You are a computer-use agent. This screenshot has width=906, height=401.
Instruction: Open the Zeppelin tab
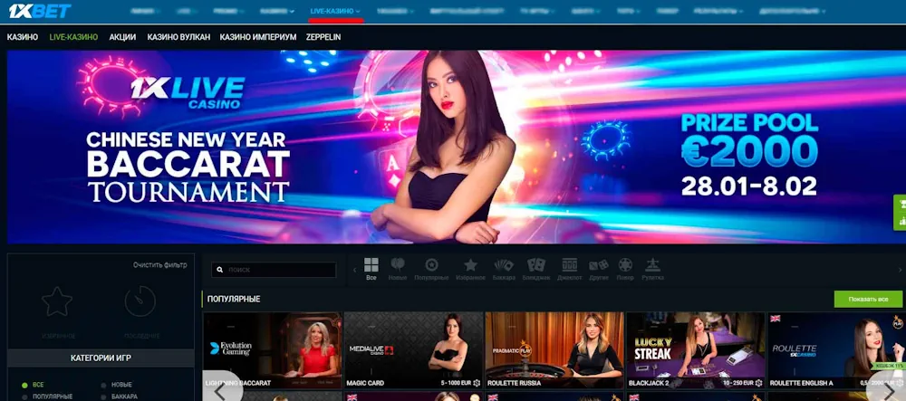323,36
